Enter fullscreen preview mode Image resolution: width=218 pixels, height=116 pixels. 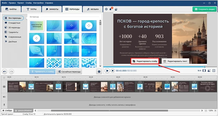[214, 71]
